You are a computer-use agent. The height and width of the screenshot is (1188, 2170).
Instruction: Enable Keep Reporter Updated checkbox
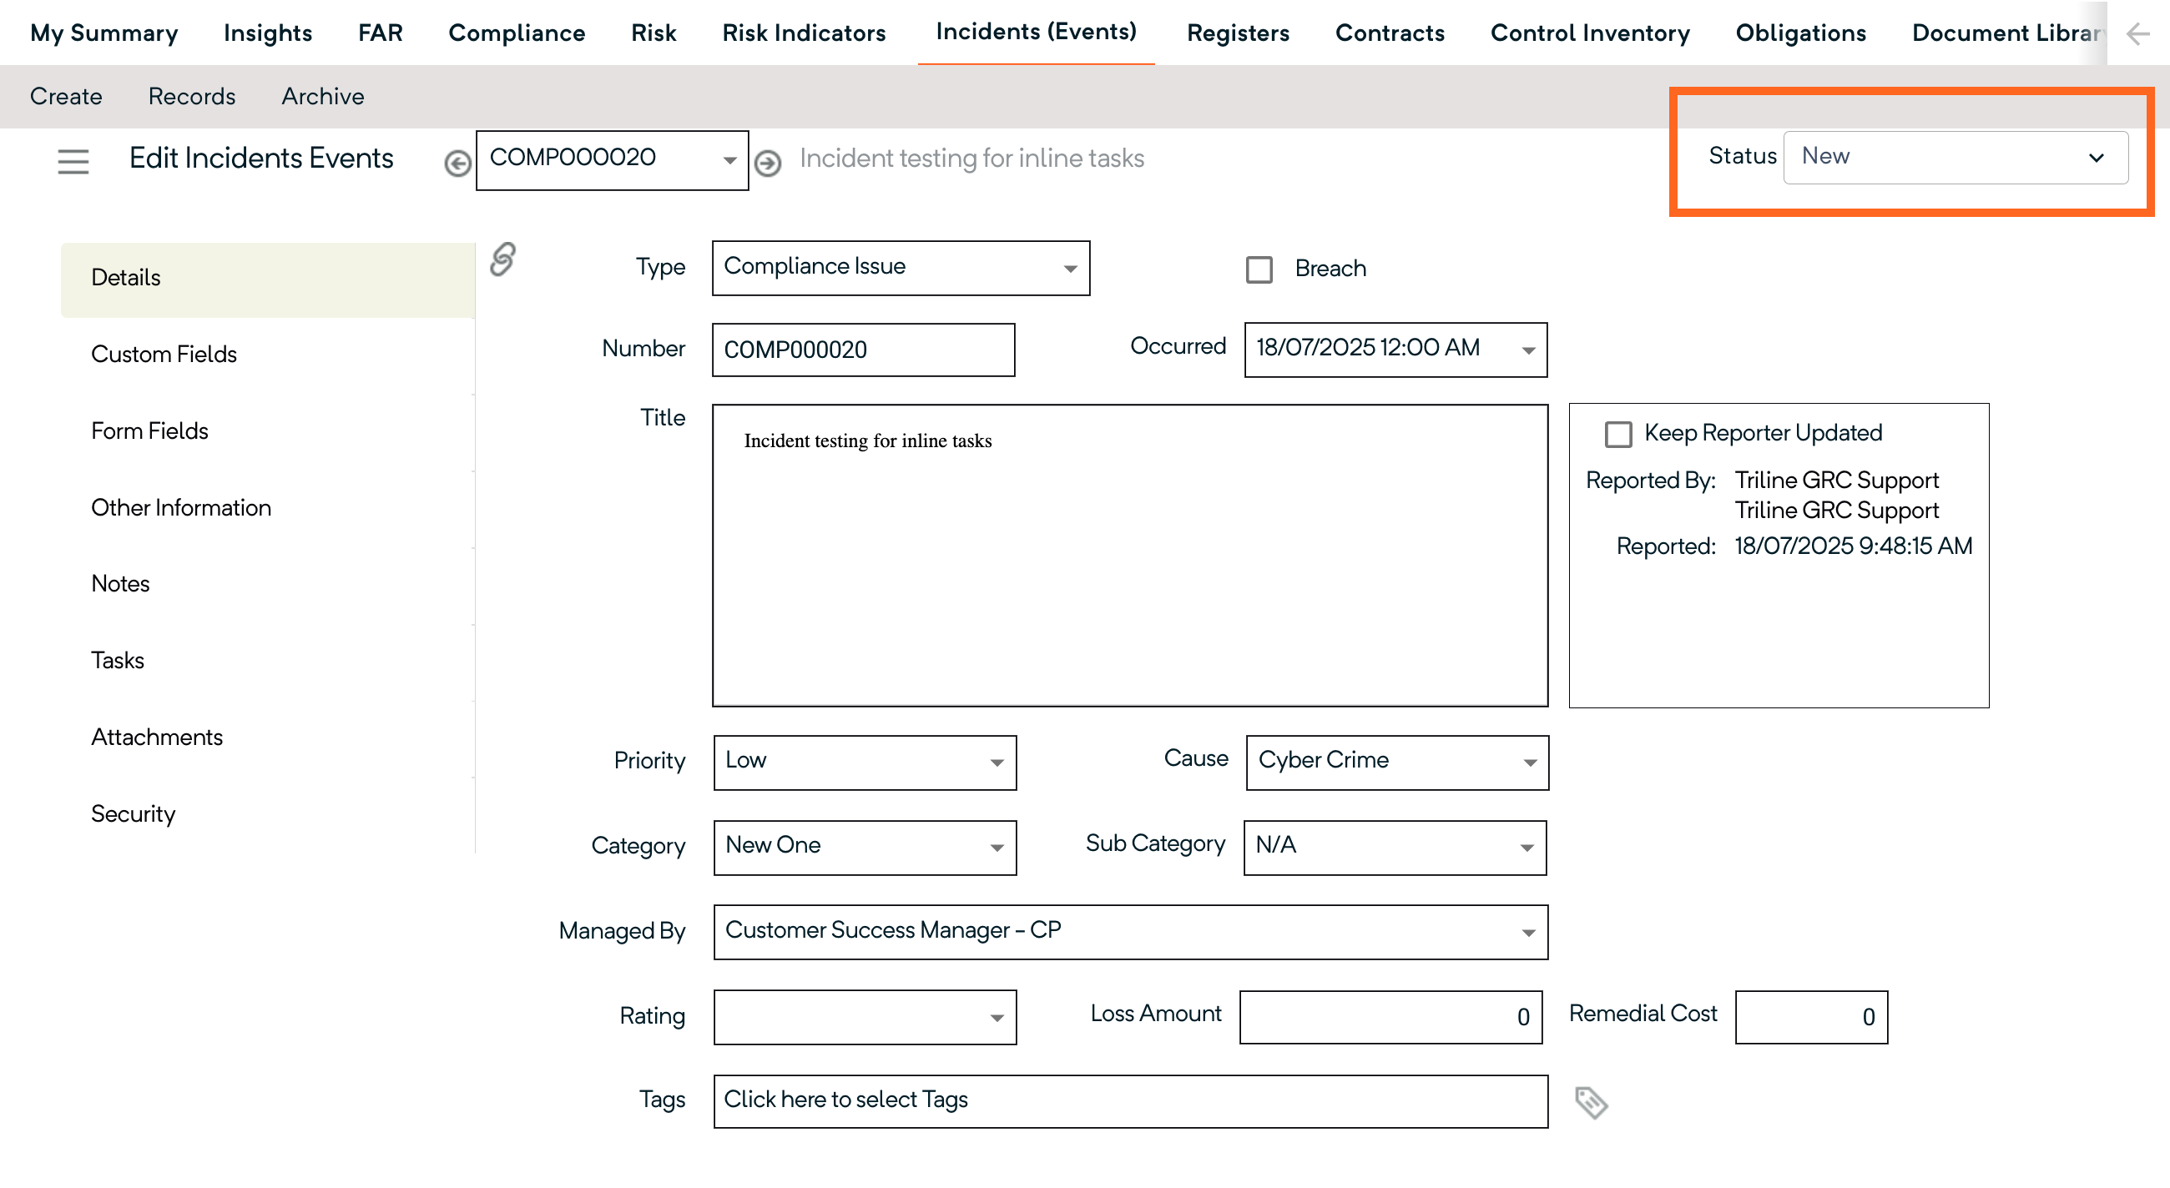pos(1618,435)
